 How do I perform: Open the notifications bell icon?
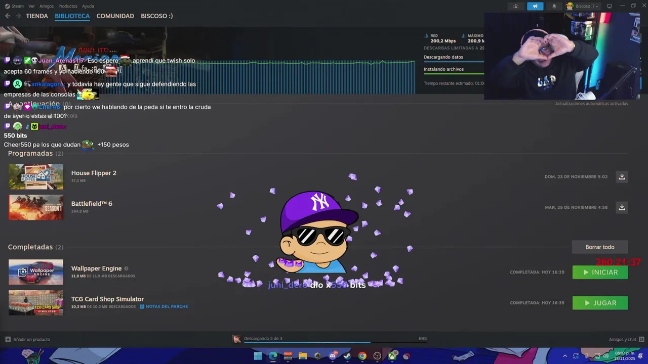(x=554, y=6)
